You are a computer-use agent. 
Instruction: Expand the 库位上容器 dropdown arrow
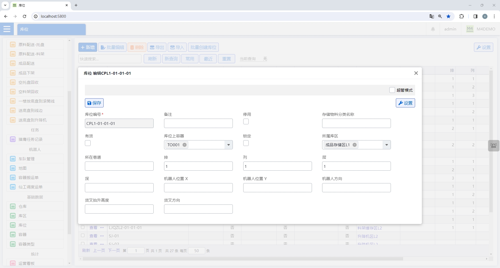point(228,145)
